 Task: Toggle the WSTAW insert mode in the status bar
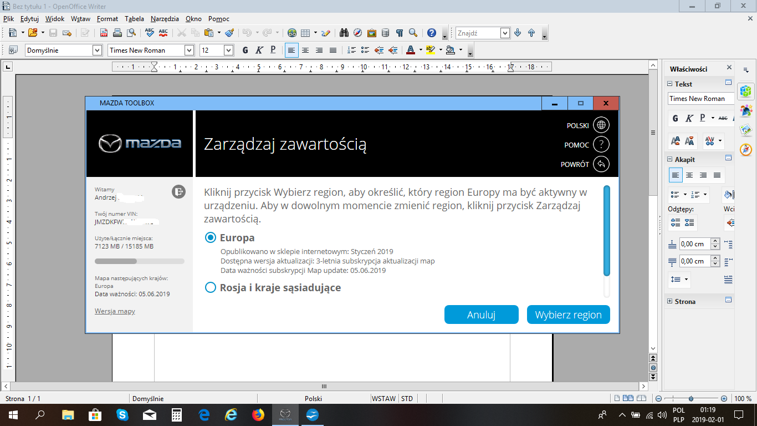coord(383,399)
